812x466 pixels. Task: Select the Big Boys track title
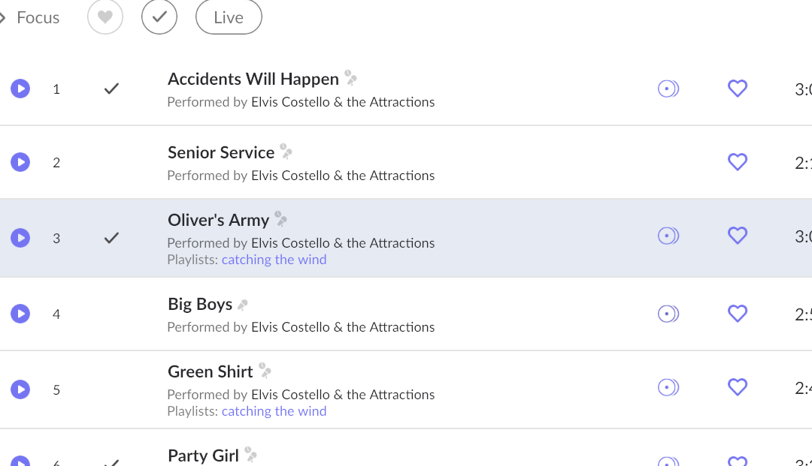coord(200,304)
